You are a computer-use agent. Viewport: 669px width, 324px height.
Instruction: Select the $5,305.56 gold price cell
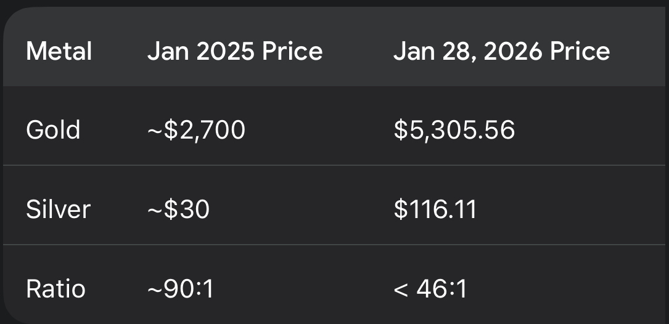[x=454, y=130]
